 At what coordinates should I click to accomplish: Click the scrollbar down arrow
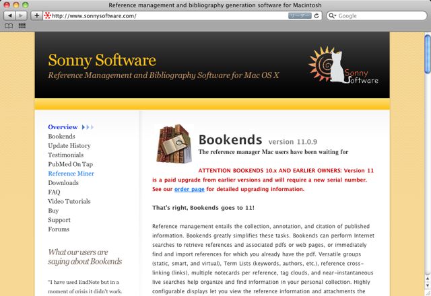tap(428, 286)
